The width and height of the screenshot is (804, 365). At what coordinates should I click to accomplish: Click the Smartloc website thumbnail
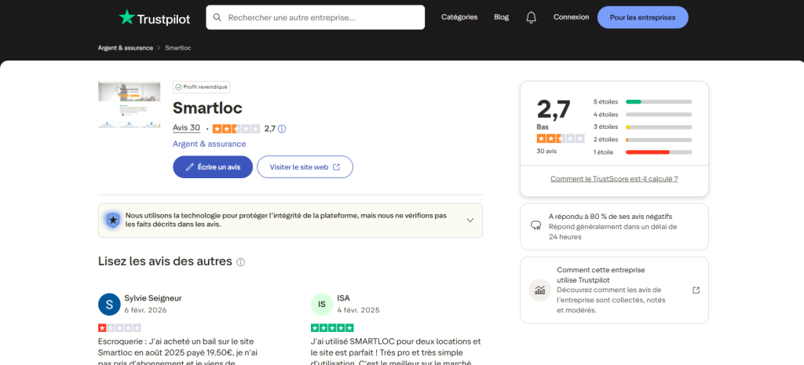tap(130, 104)
